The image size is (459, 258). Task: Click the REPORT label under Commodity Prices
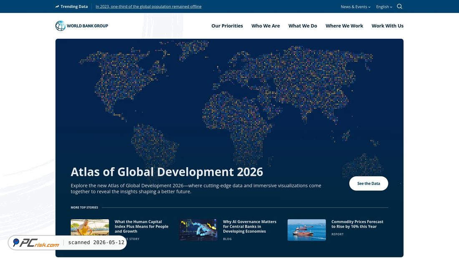tap(338, 234)
